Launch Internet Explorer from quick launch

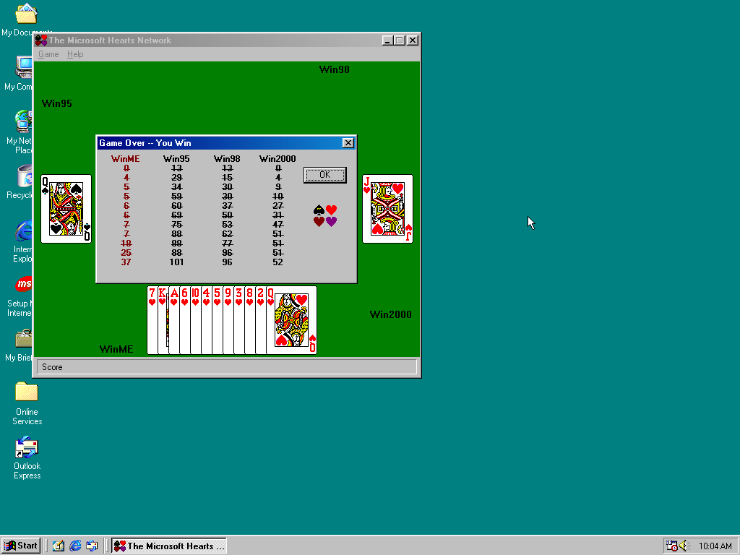click(75, 546)
